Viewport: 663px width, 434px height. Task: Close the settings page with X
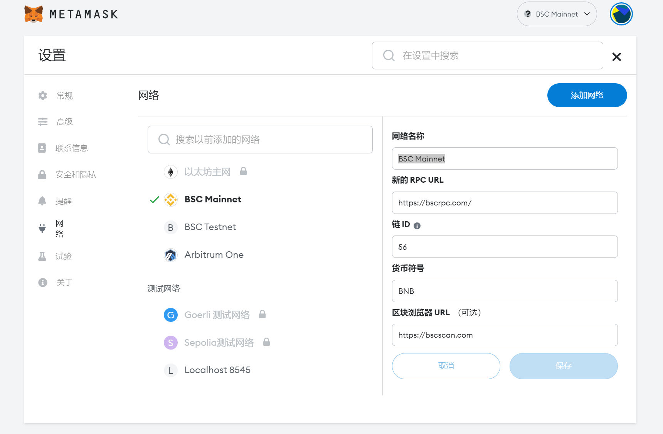616,57
